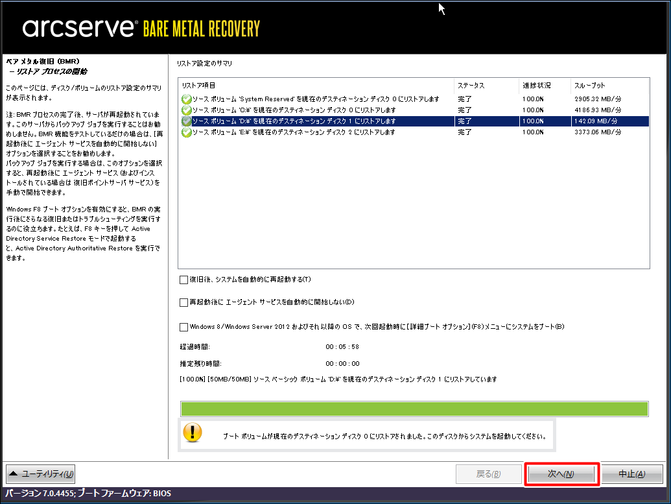Click the boot volume restored warning message
The image size is (671, 504).
[x=384, y=437]
